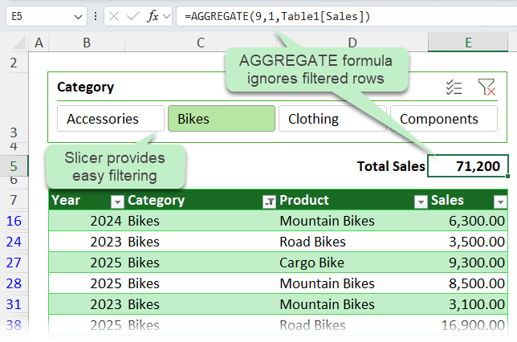Open the Sales column filter dropdown

(x=499, y=201)
